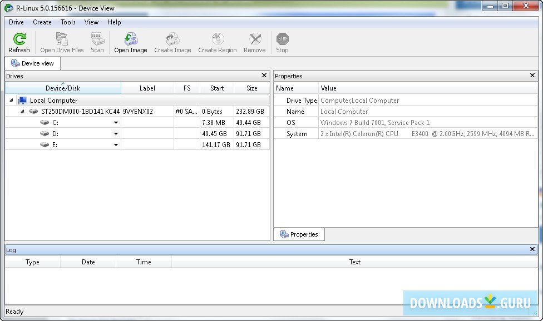Click the 49.44 GB size cell
The image size is (543, 321).
point(252,122)
